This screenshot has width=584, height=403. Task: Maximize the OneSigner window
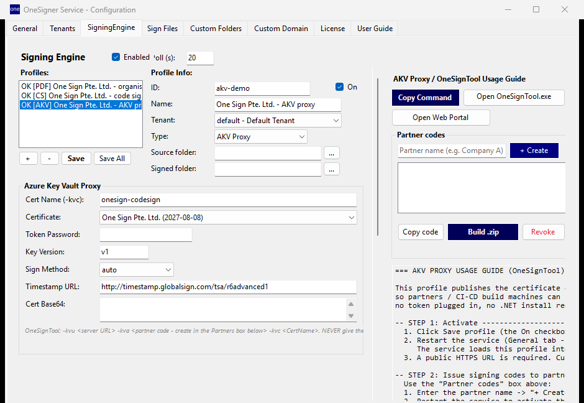536,9
